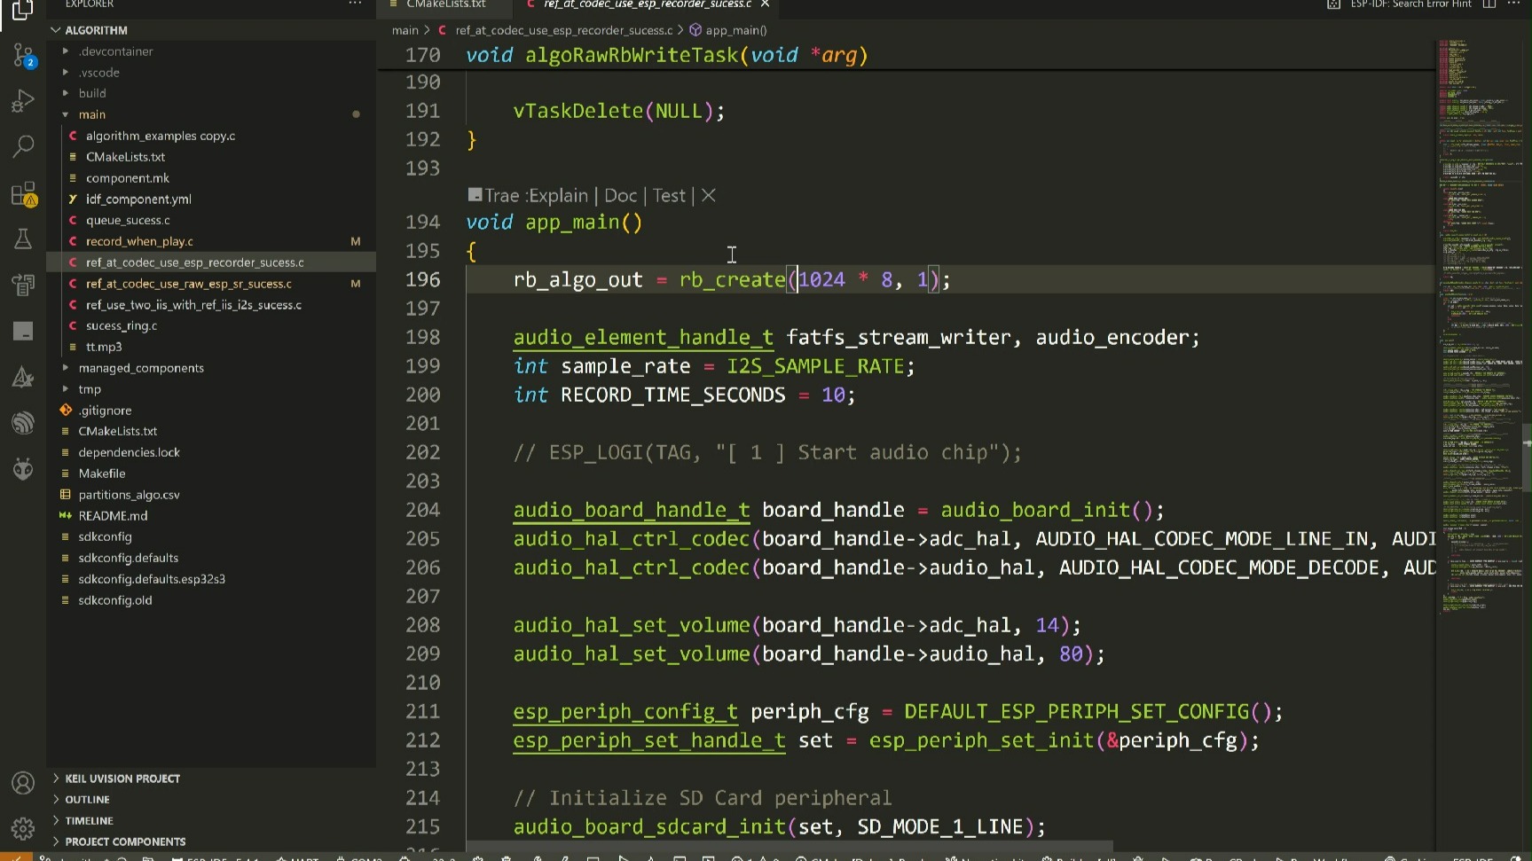Open the Accounts menu in the activity bar
Image resolution: width=1532 pixels, height=861 pixels.
(x=23, y=783)
